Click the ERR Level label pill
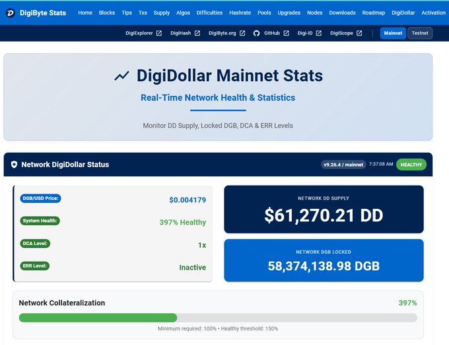The width and height of the screenshot is (449, 345). pyautogui.click(x=34, y=266)
